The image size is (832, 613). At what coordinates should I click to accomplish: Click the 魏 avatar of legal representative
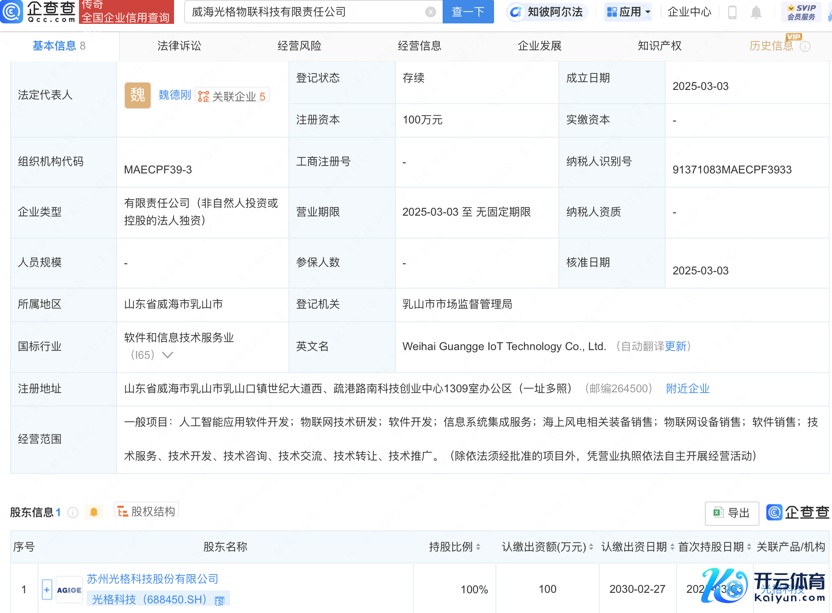point(138,95)
